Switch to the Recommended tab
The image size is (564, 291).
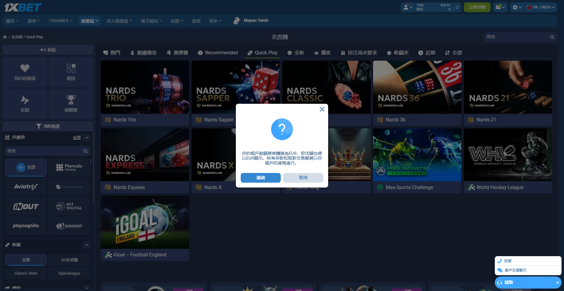218,53
